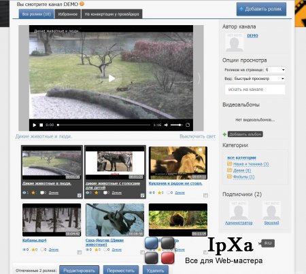This screenshot has height=274, width=306.
Task: Switch to the Все ролики (10) tab
Action: 36,14
